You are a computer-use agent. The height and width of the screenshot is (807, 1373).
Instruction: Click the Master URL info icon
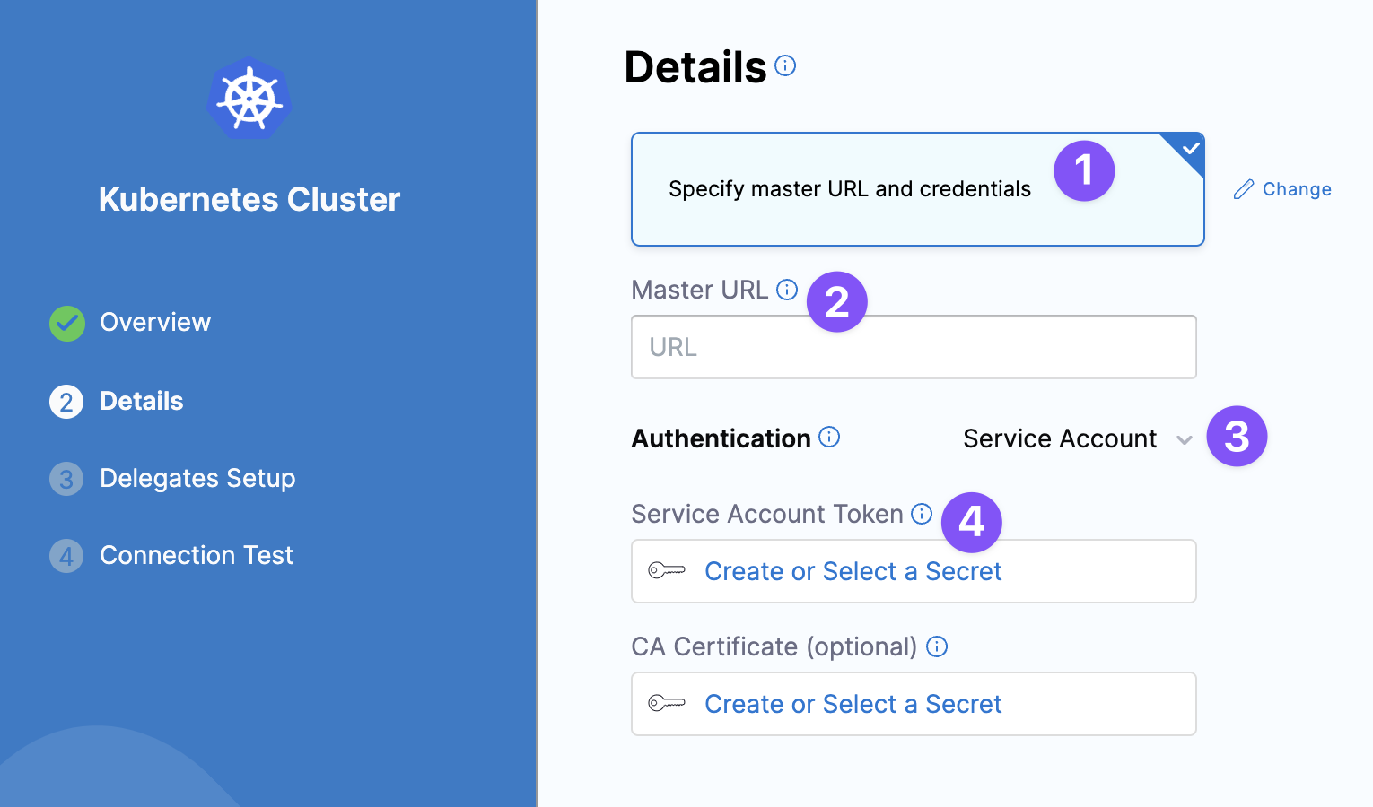coord(787,290)
